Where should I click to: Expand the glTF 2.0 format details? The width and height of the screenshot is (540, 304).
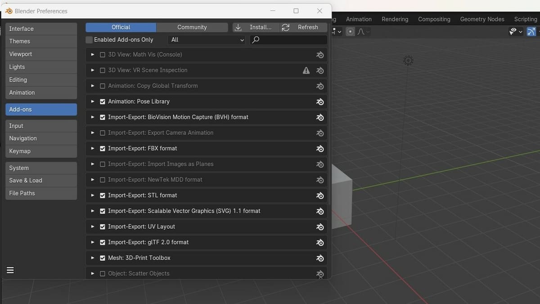93,242
